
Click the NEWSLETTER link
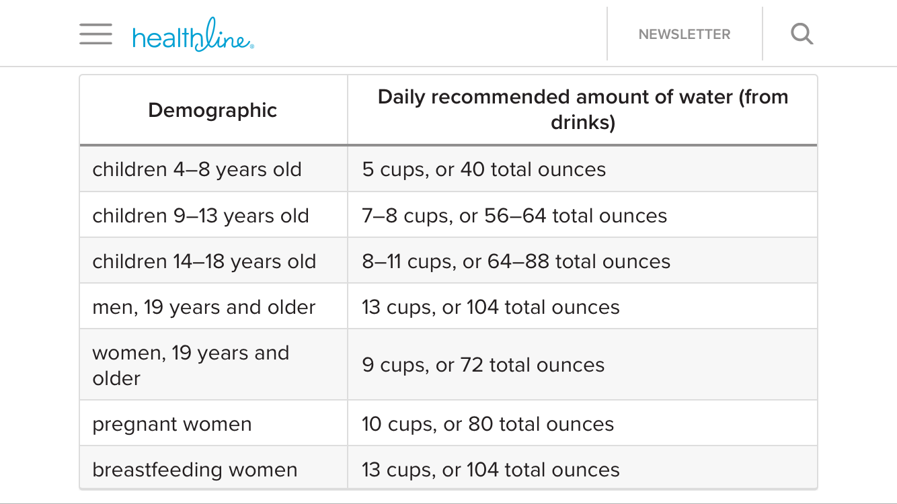pyautogui.click(x=685, y=34)
